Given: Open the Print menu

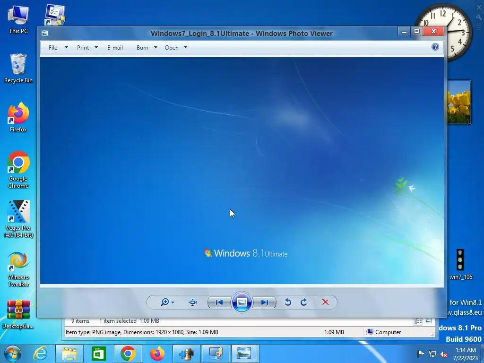Looking at the screenshot, I should click(x=83, y=48).
